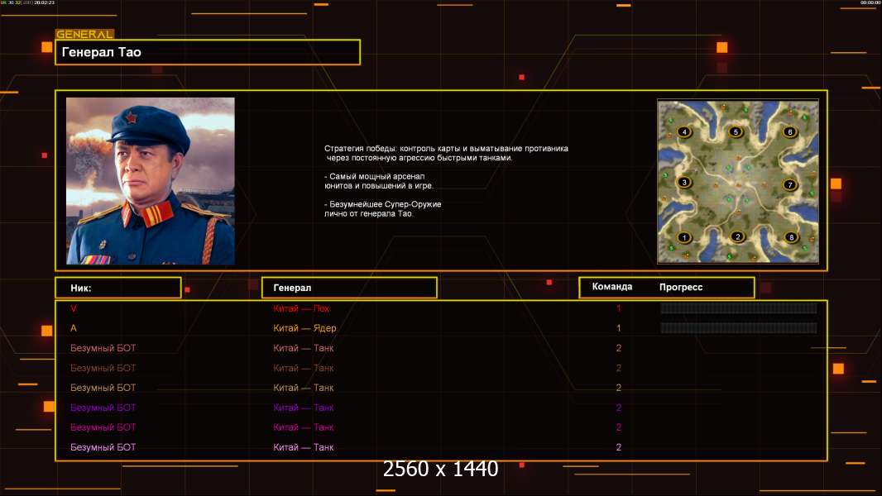Select start position 8 marker

click(x=791, y=237)
